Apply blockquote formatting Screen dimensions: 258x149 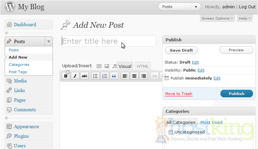pos(114,76)
